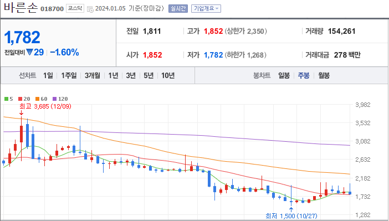Click the orange 60-period moving average swatch
This screenshot has width=389, height=221.
pos(38,99)
